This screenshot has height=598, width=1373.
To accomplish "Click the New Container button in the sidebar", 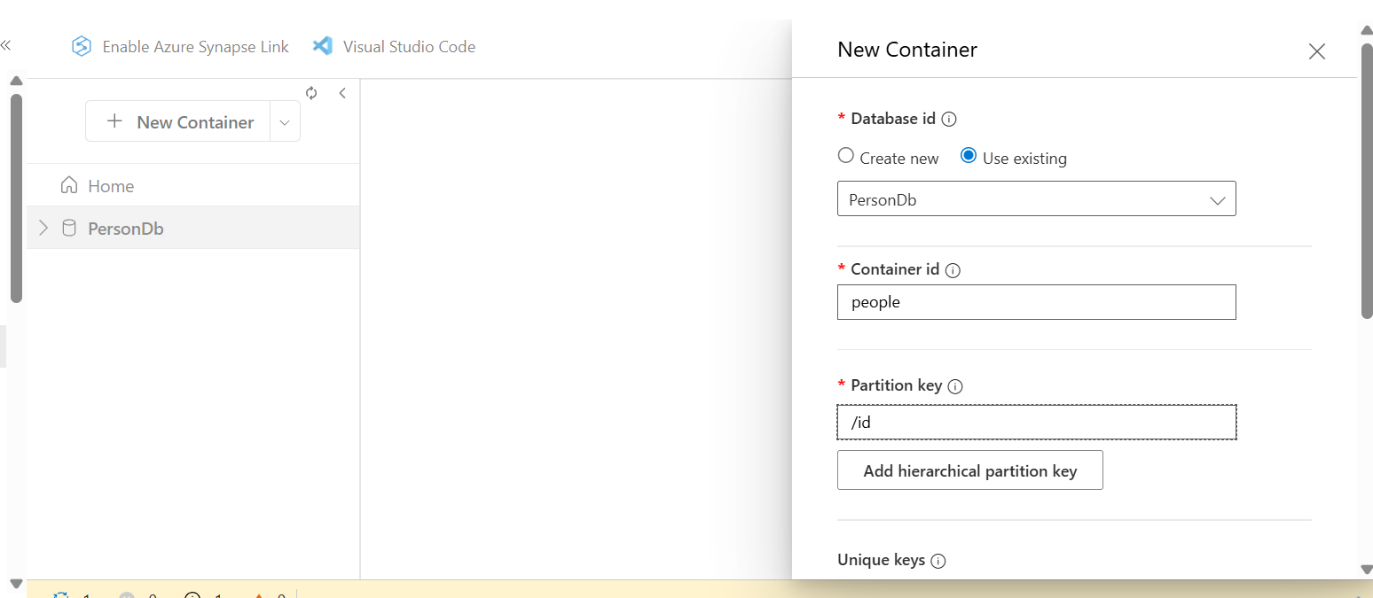I will pos(179,122).
